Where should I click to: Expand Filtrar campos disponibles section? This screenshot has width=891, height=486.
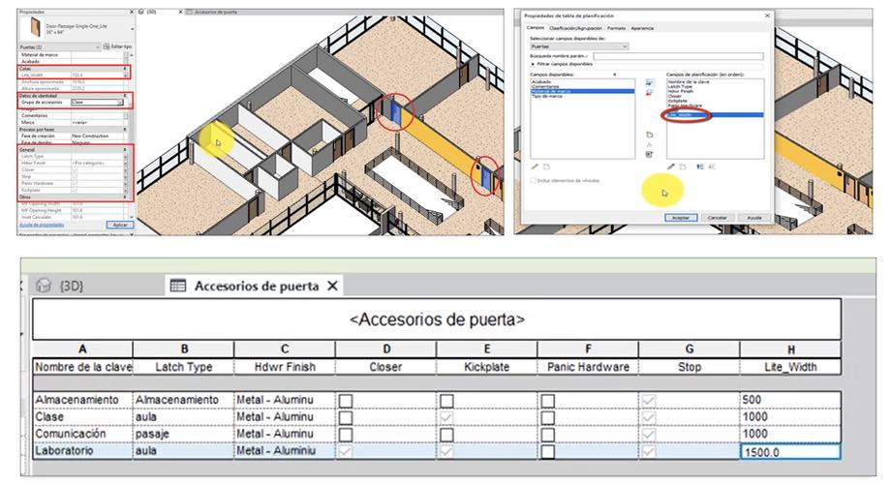click(533, 64)
